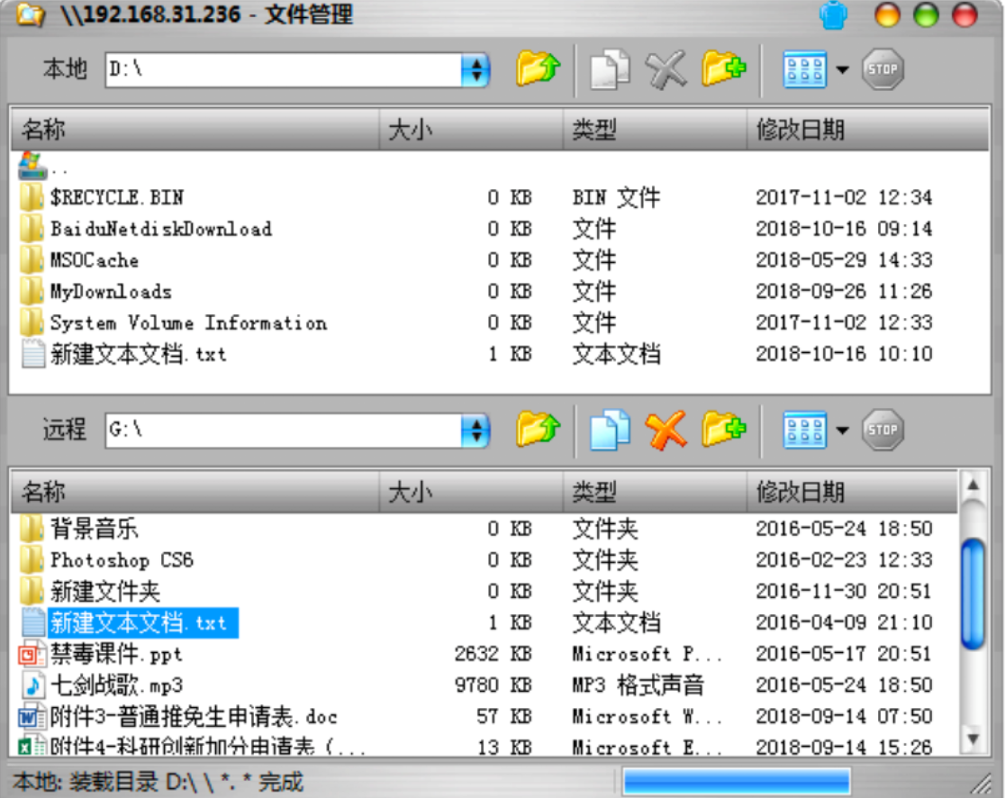Sort remote list by 修改日期 column

pos(853,492)
